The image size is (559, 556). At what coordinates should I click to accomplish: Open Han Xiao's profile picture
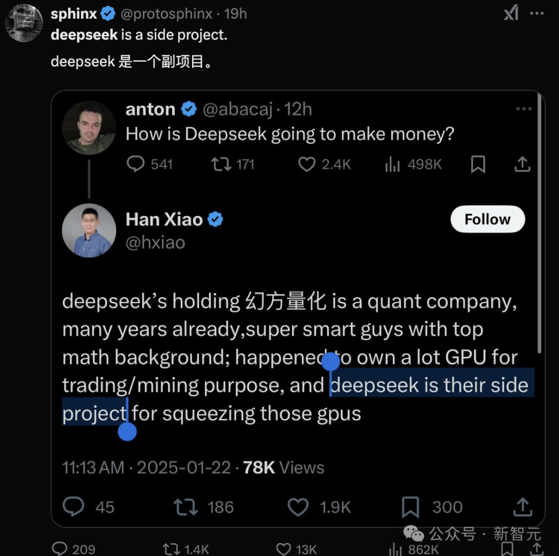[x=89, y=230]
